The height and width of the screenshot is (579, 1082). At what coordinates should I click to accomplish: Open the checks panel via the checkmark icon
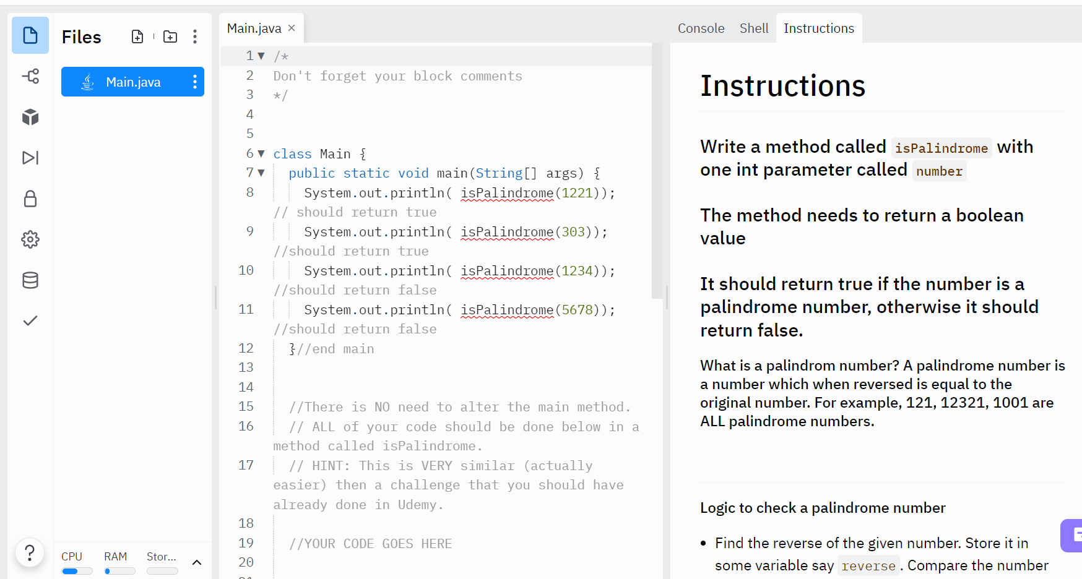30,320
